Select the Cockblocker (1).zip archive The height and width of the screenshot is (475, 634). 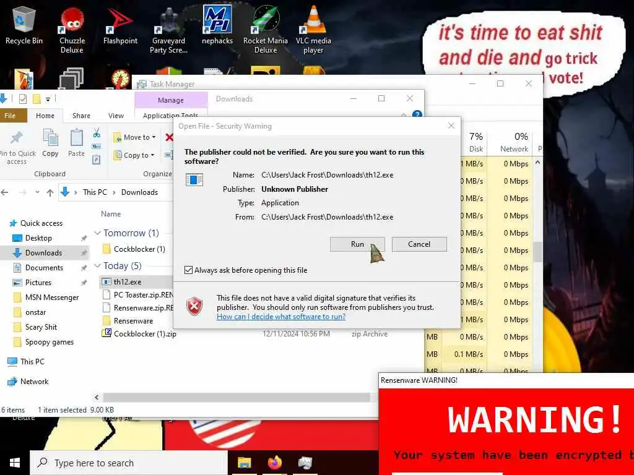tap(145, 333)
